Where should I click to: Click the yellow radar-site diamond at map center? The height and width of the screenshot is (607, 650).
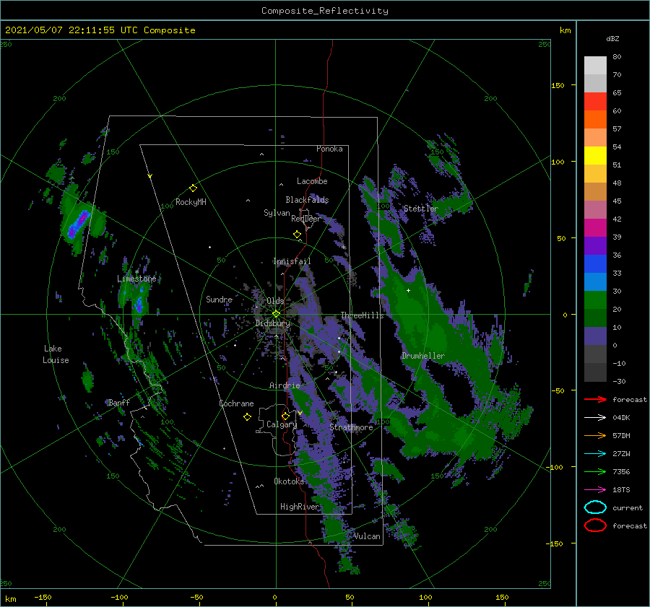pyautogui.click(x=276, y=314)
